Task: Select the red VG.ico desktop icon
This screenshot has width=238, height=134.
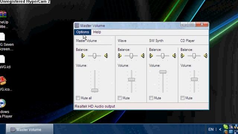Action: 3,81
